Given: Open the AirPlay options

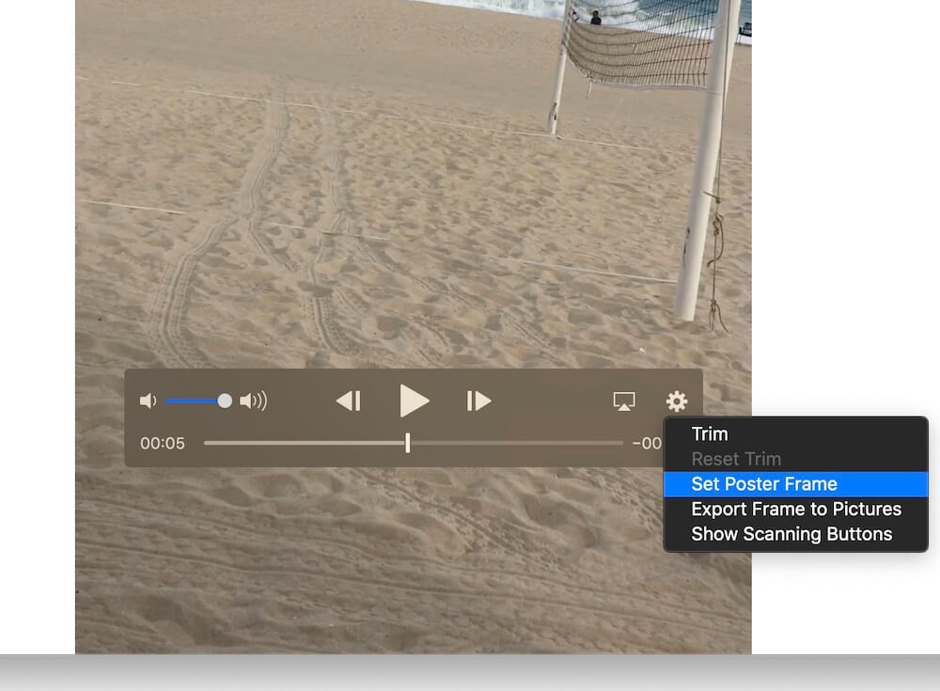Looking at the screenshot, I should [624, 401].
